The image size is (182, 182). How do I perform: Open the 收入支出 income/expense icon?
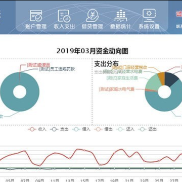click(64, 16)
